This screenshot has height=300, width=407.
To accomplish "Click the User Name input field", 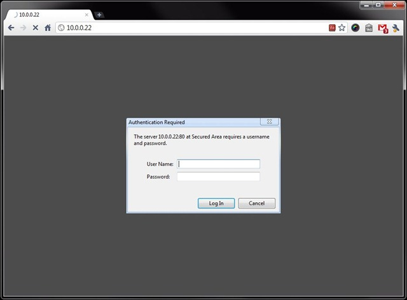I will (218, 164).
